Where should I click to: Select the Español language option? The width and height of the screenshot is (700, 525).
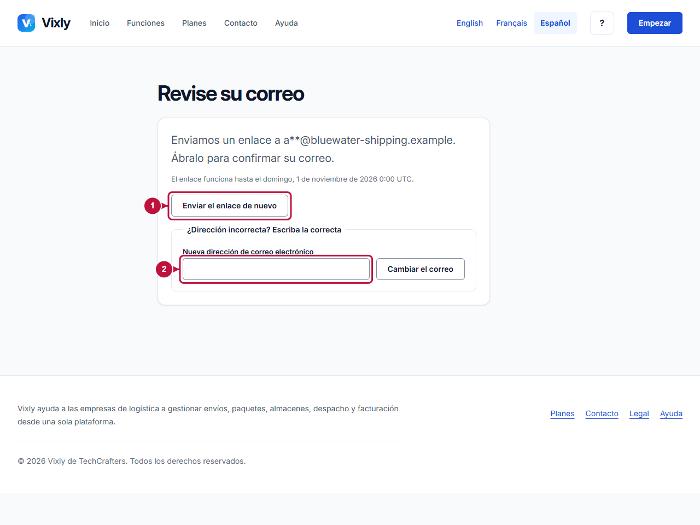(x=555, y=23)
